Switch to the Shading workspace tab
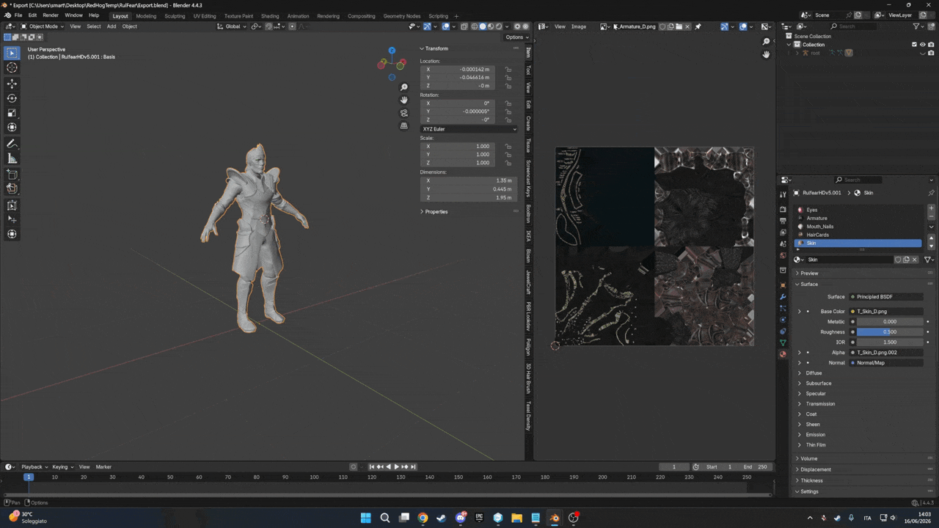The width and height of the screenshot is (939, 528). pos(270,16)
